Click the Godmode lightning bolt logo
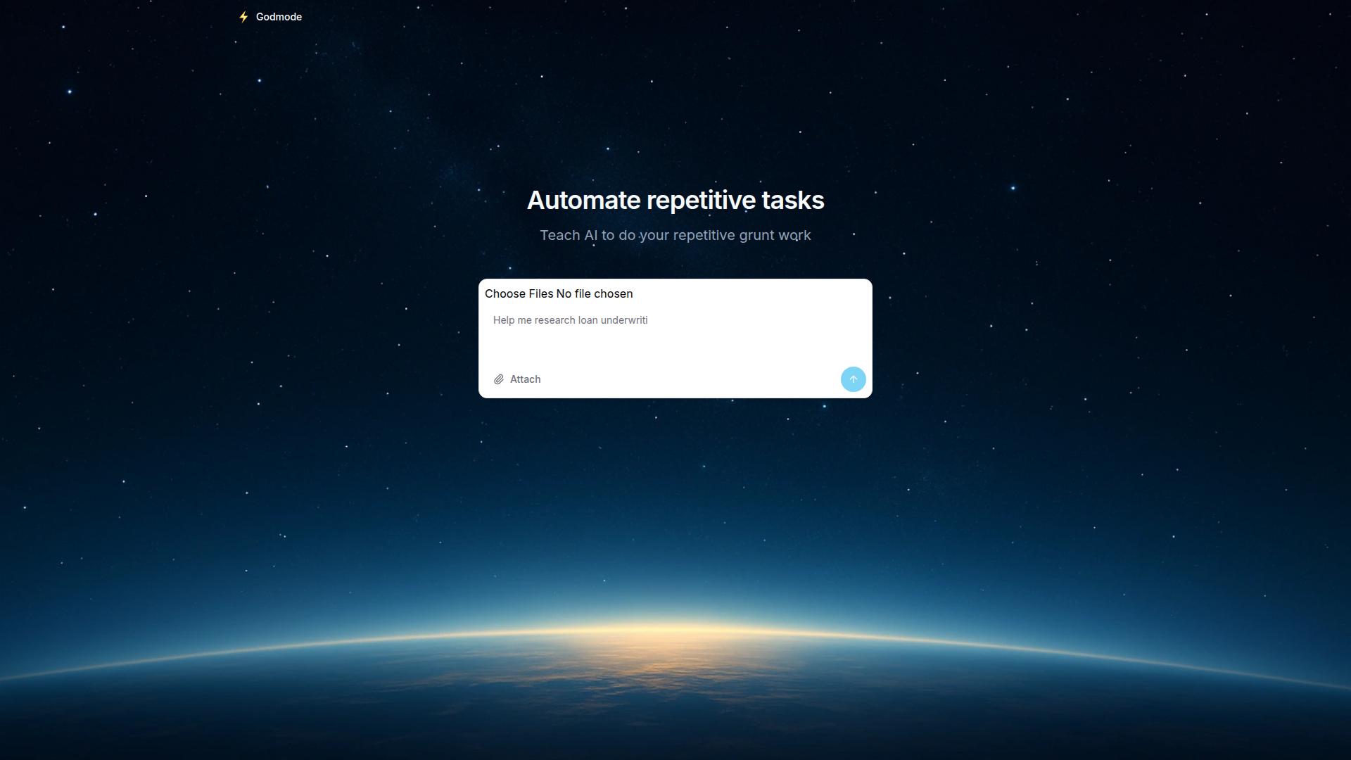The height and width of the screenshot is (760, 1351). pos(243,17)
